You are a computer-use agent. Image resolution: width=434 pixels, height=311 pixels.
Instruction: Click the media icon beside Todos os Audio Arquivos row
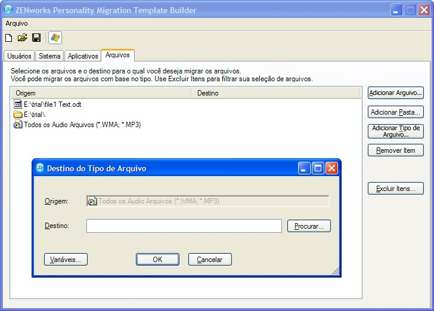tap(18, 124)
